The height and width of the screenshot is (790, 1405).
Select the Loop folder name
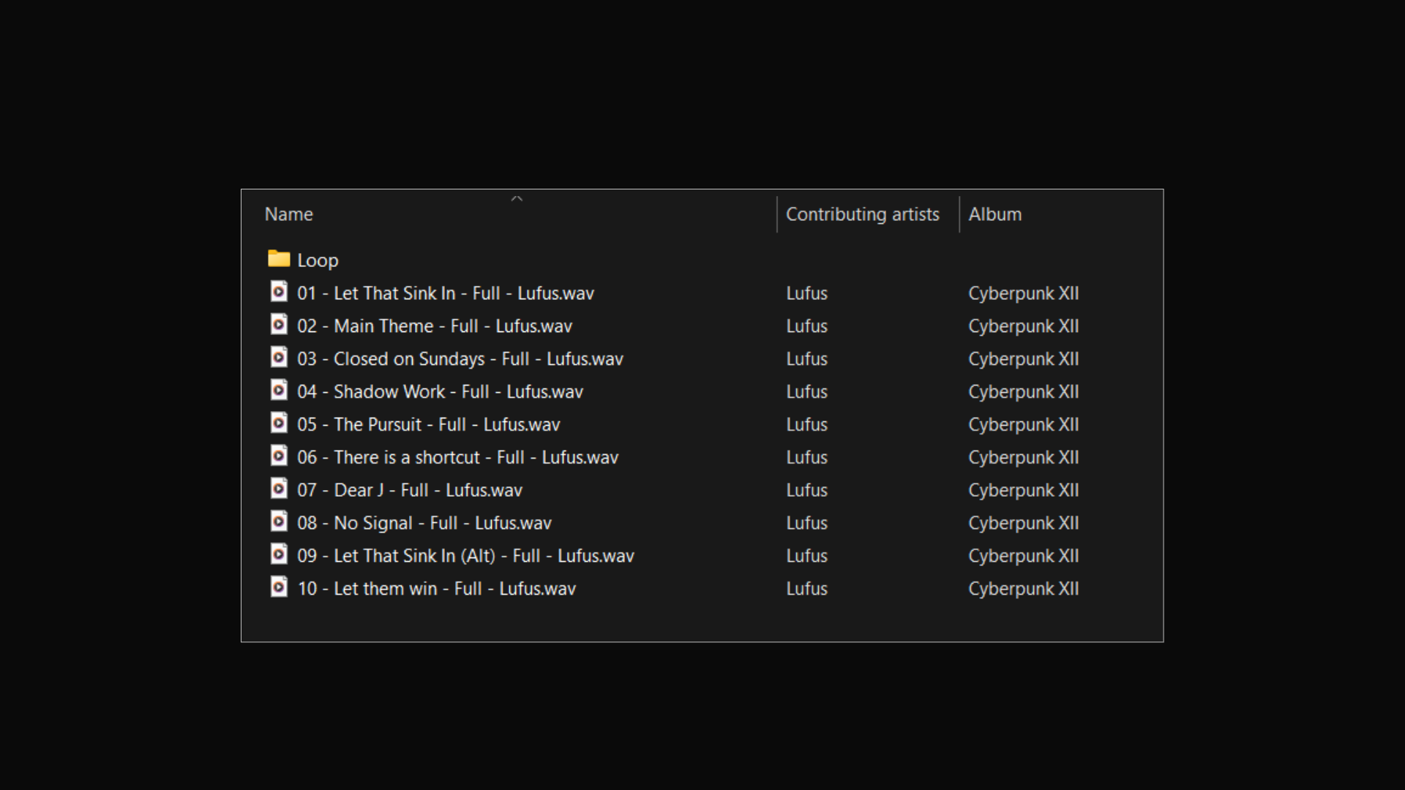(x=318, y=260)
